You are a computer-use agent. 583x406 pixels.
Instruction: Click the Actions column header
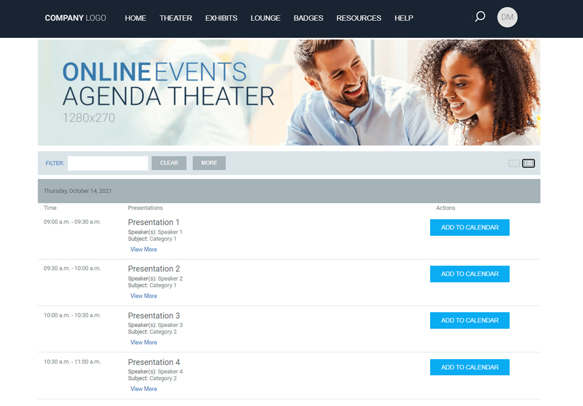tap(445, 208)
